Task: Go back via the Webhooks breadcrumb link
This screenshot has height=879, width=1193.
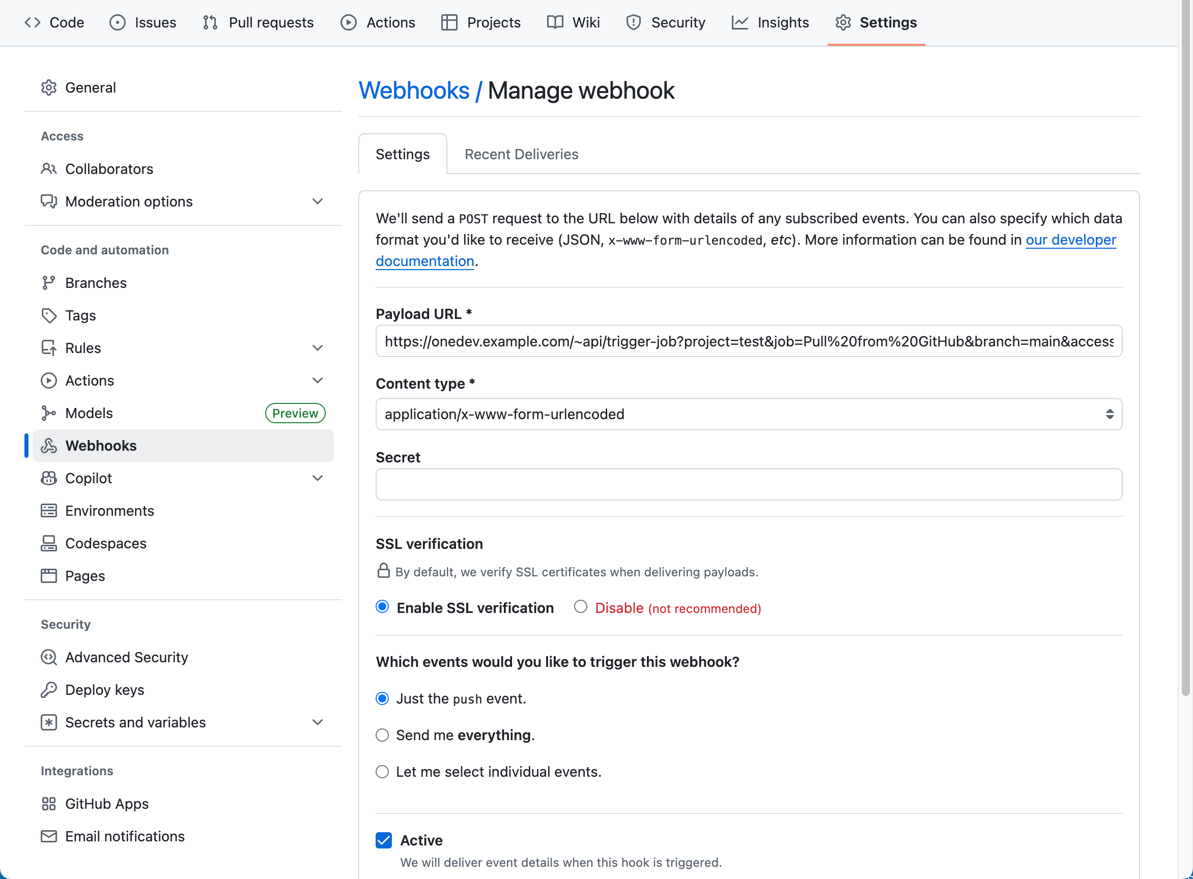Action: point(414,91)
